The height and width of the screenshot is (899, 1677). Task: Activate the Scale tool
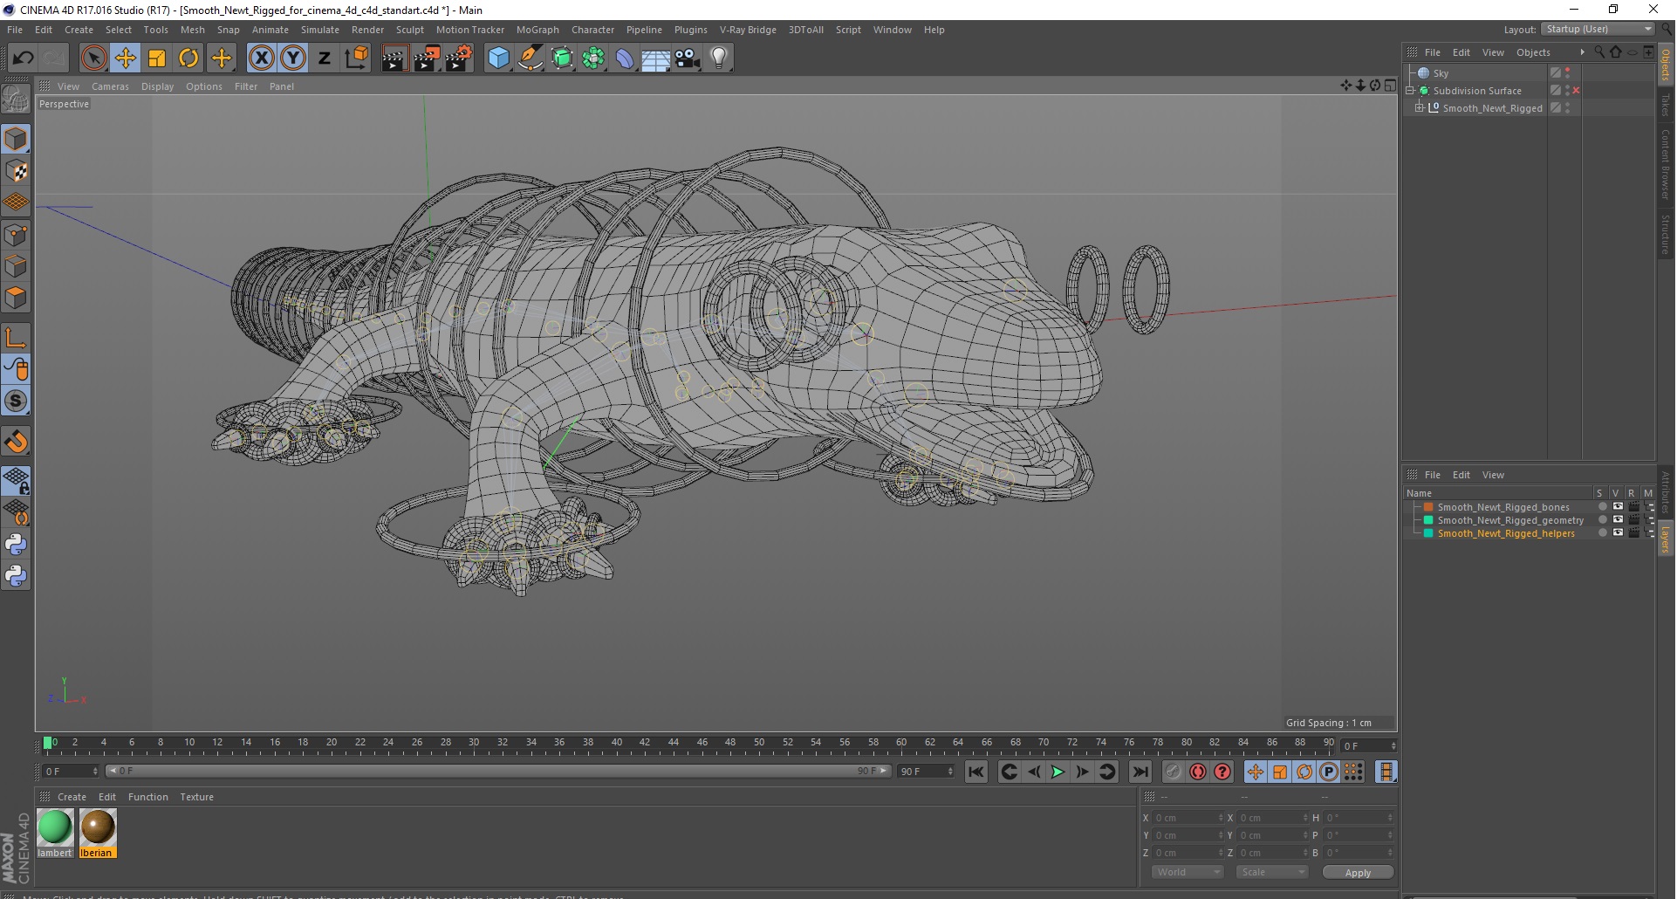click(x=157, y=58)
